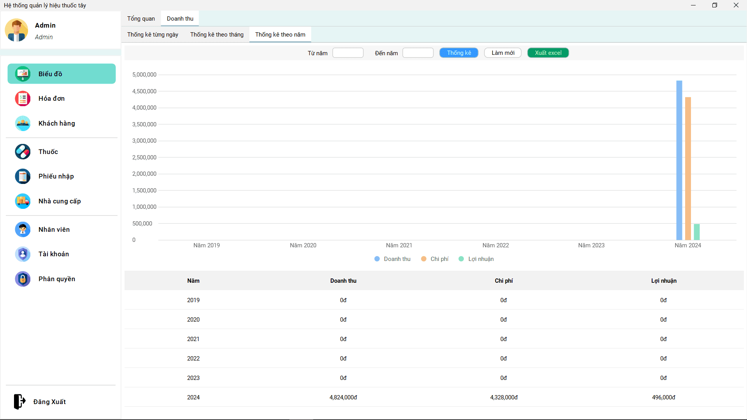Click the Đăng Xuất logout icon

pos(19,402)
